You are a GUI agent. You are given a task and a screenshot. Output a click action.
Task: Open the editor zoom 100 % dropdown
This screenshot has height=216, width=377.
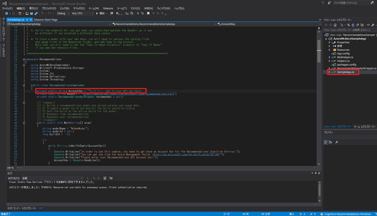[13, 168]
